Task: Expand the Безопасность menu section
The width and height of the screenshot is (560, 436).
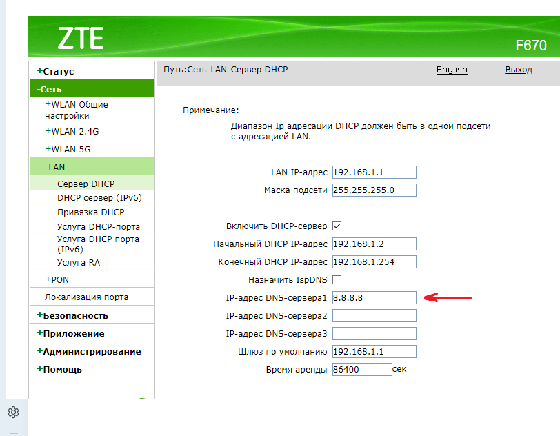Action: pyautogui.click(x=72, y=315)
